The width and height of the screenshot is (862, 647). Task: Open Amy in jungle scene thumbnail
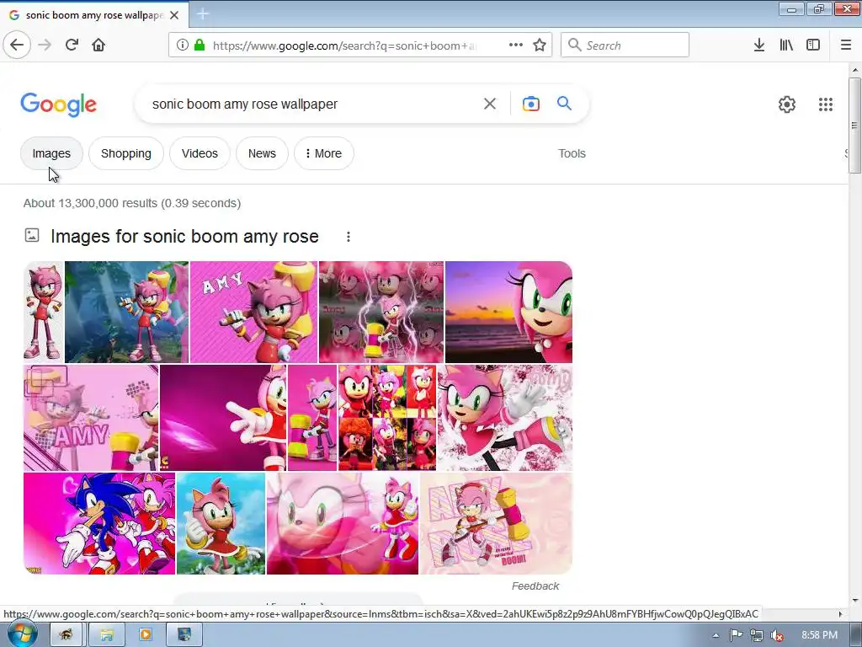coord(126,312)
